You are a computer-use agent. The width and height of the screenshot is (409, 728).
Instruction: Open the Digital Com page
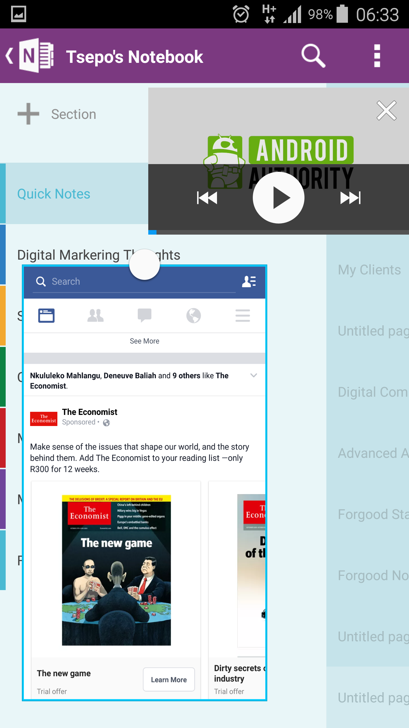coord(373,392)
